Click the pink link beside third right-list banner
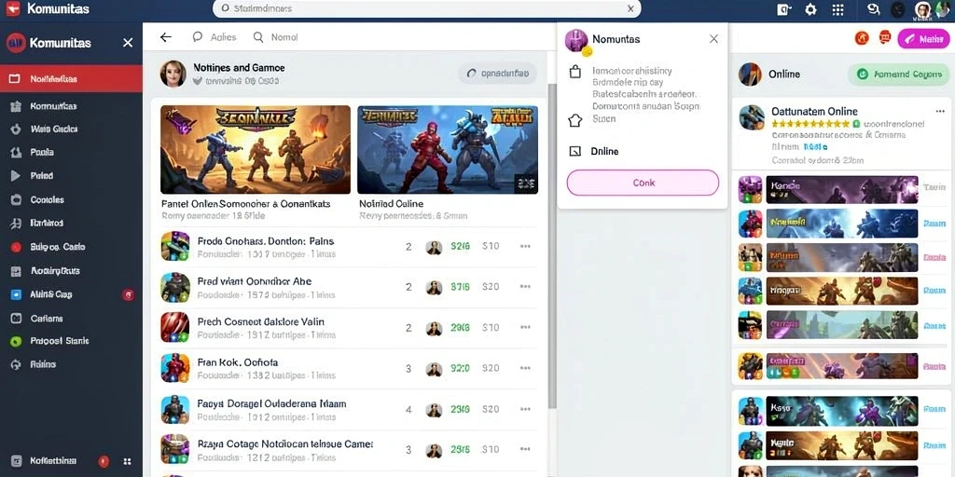 click(934, 257)
